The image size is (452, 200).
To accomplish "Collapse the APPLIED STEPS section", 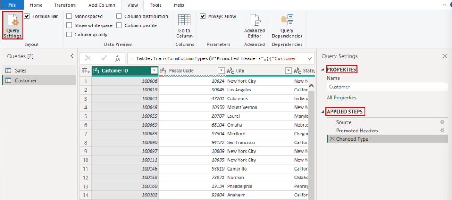I will (x=323, y=111).
